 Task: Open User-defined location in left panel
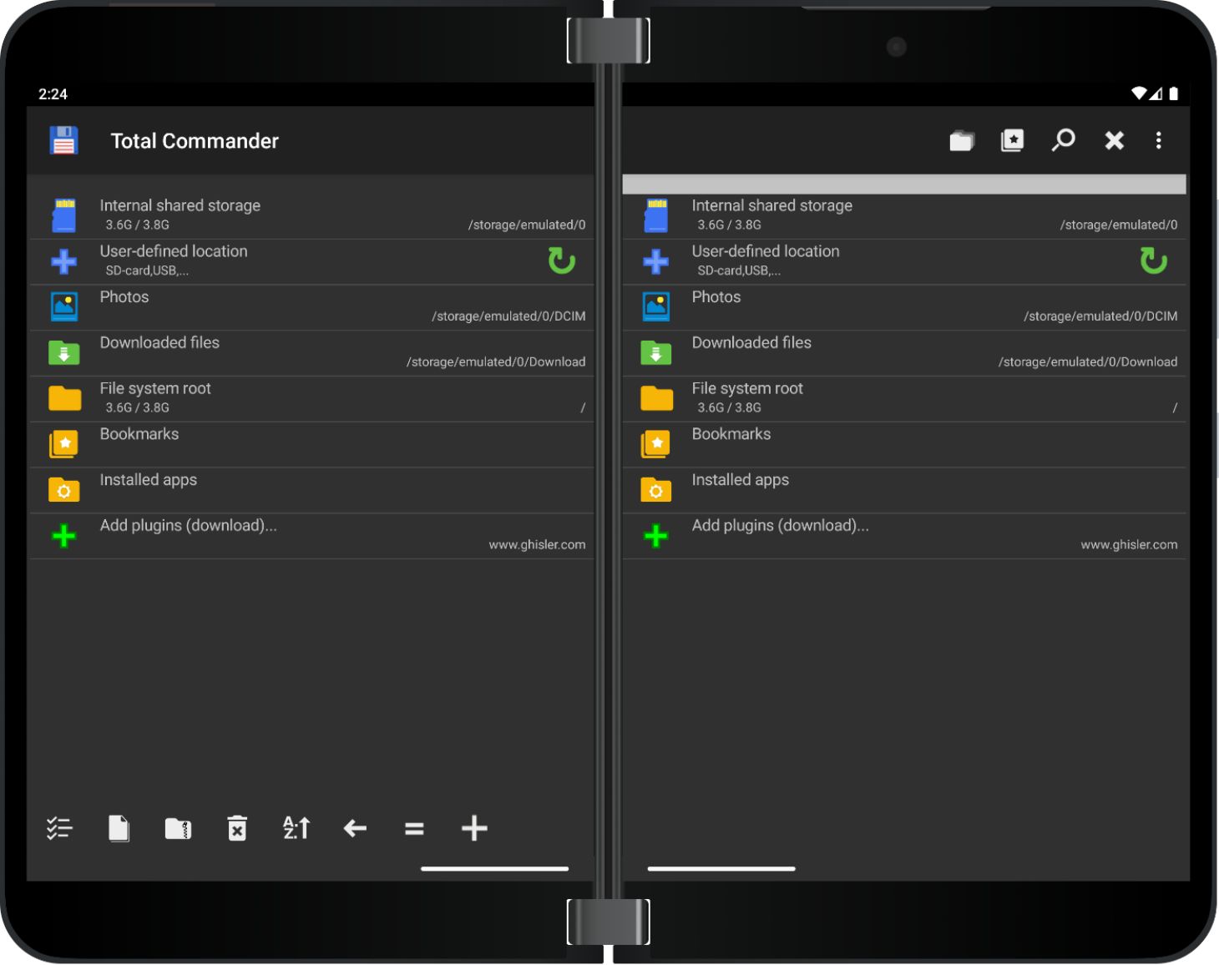[x=311, y=261]
